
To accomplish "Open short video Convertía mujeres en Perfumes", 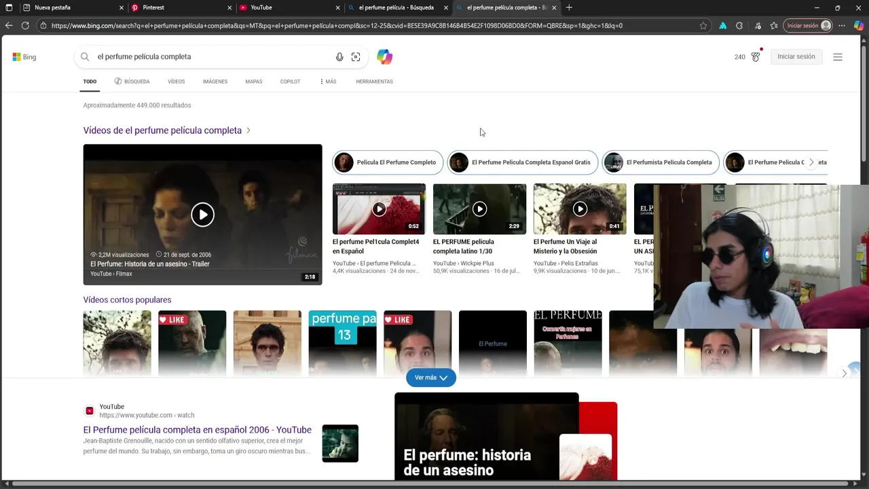I will click(568, 343).
